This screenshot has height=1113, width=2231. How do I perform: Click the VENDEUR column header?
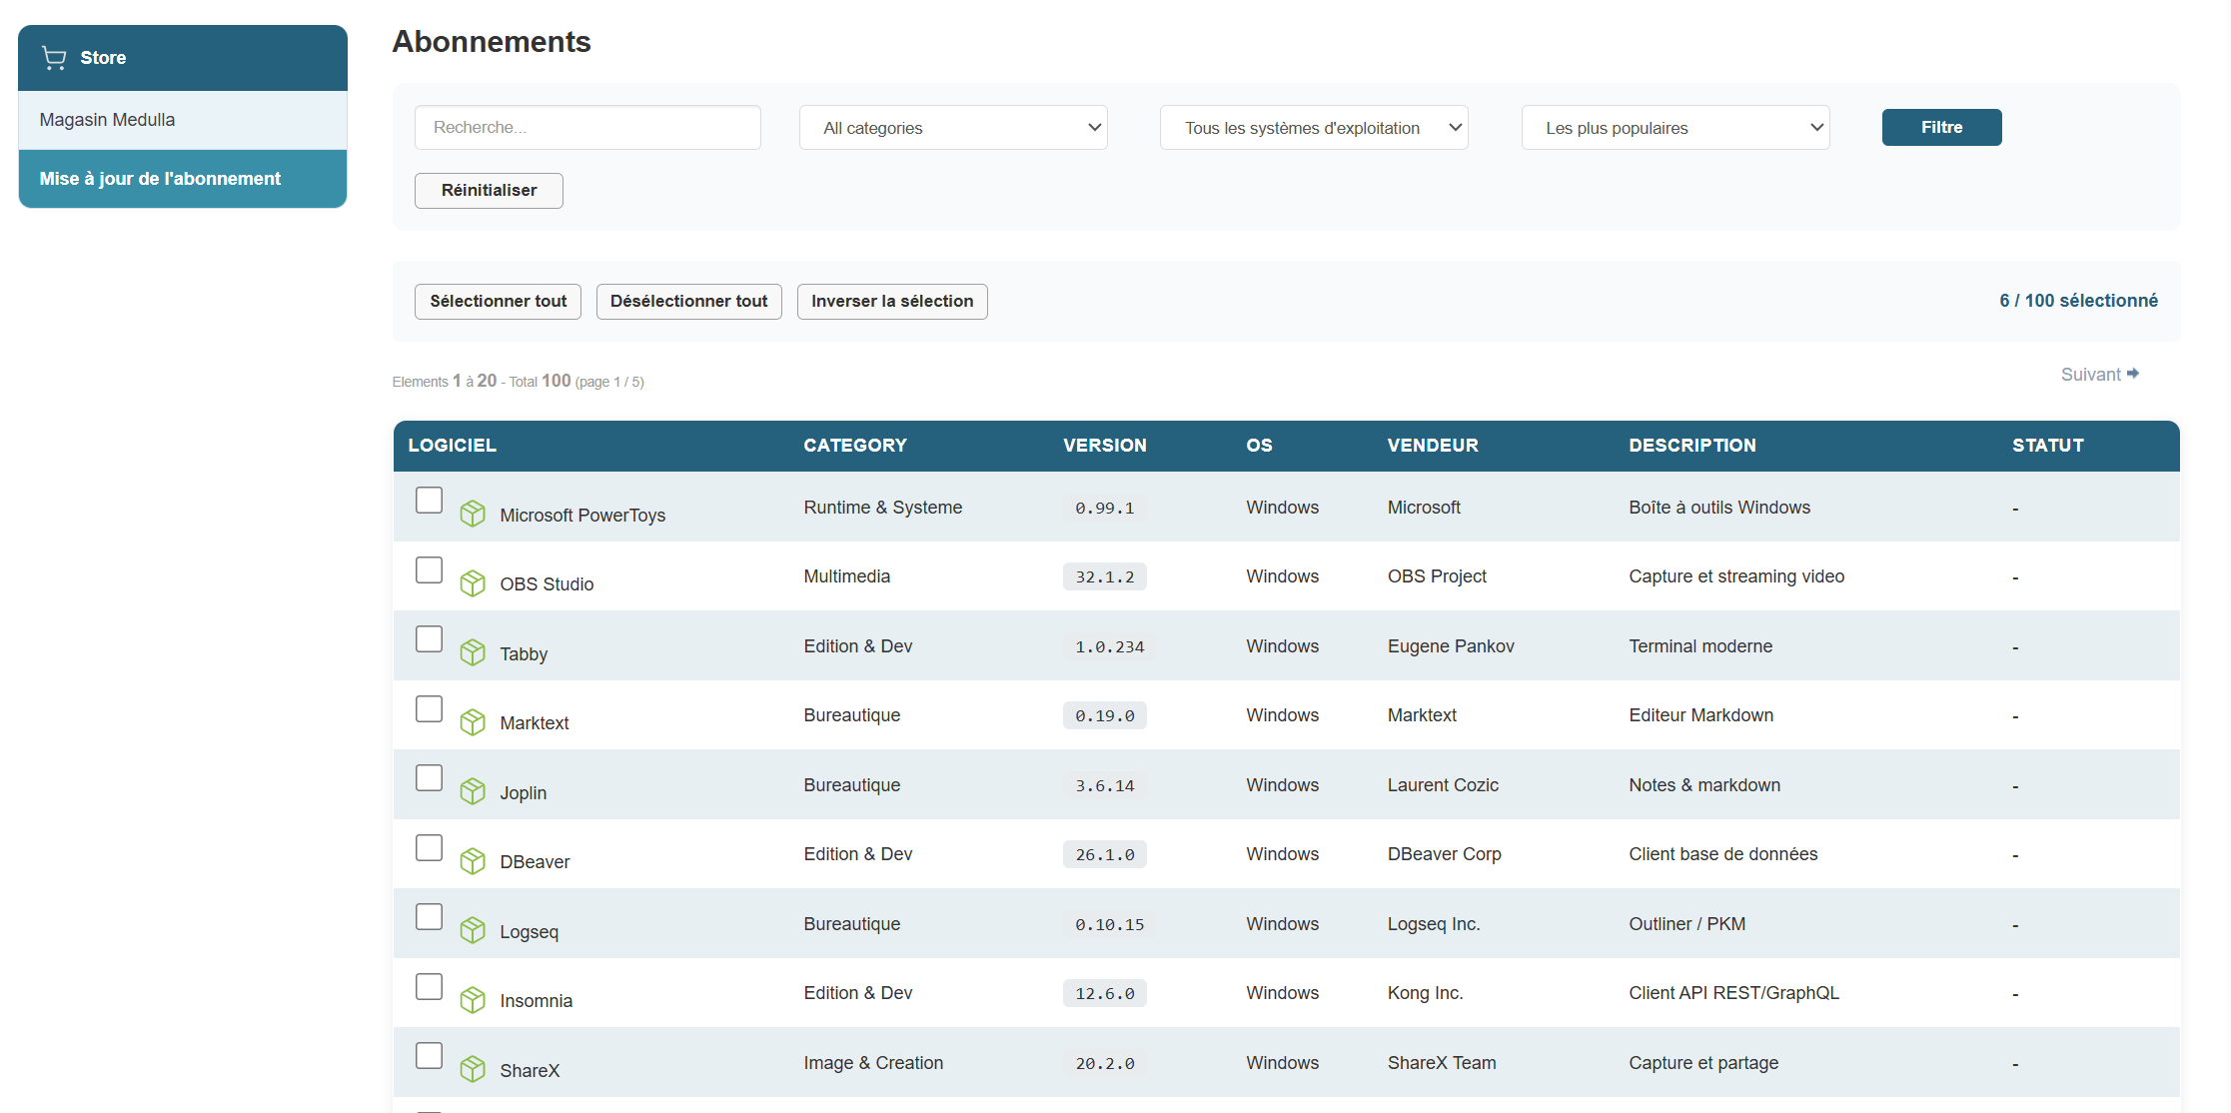click(x=1433, y=446)
